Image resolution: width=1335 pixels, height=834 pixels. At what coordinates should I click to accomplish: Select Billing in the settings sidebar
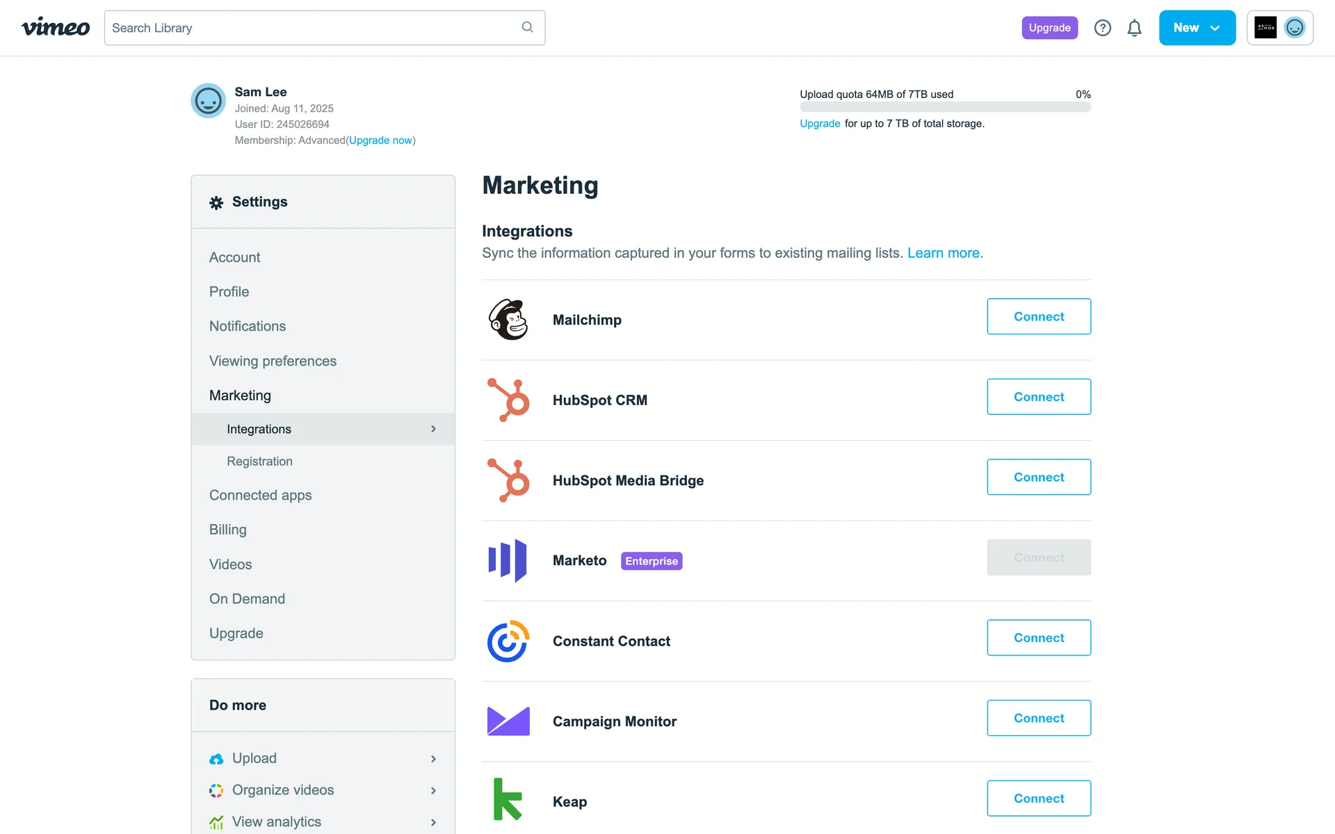point(227,530)
